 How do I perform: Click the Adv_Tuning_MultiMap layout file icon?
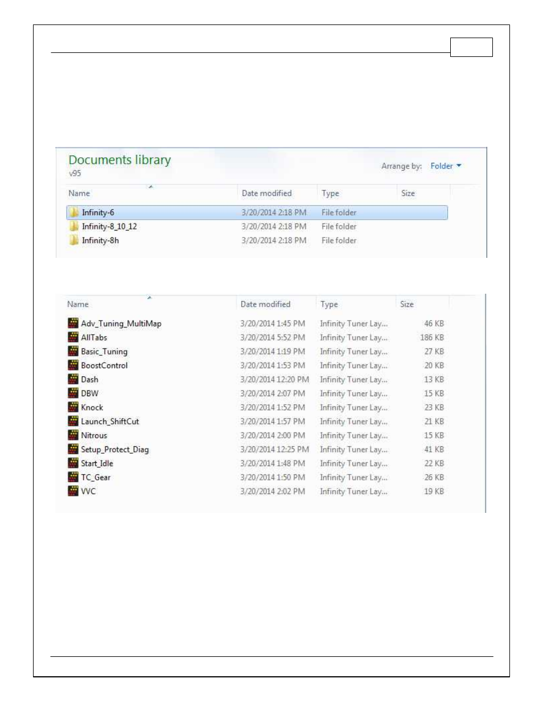pyautogui.click(x=73, y=323)
